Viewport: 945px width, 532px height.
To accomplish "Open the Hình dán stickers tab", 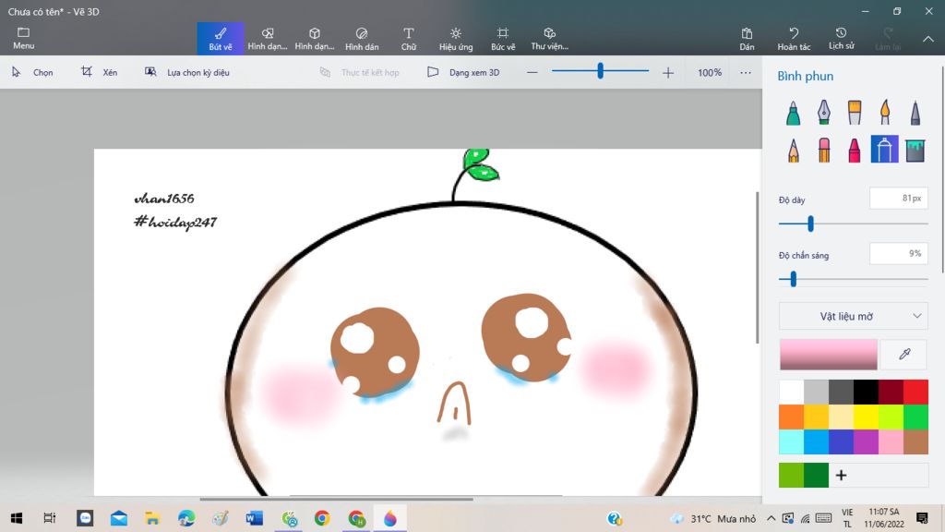I will point(362,39).
